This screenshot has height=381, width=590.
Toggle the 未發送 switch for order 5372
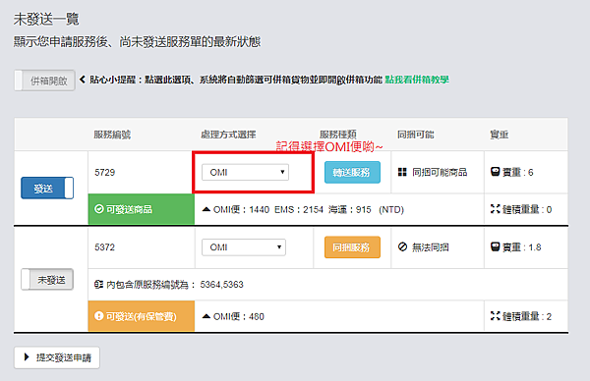47,279
